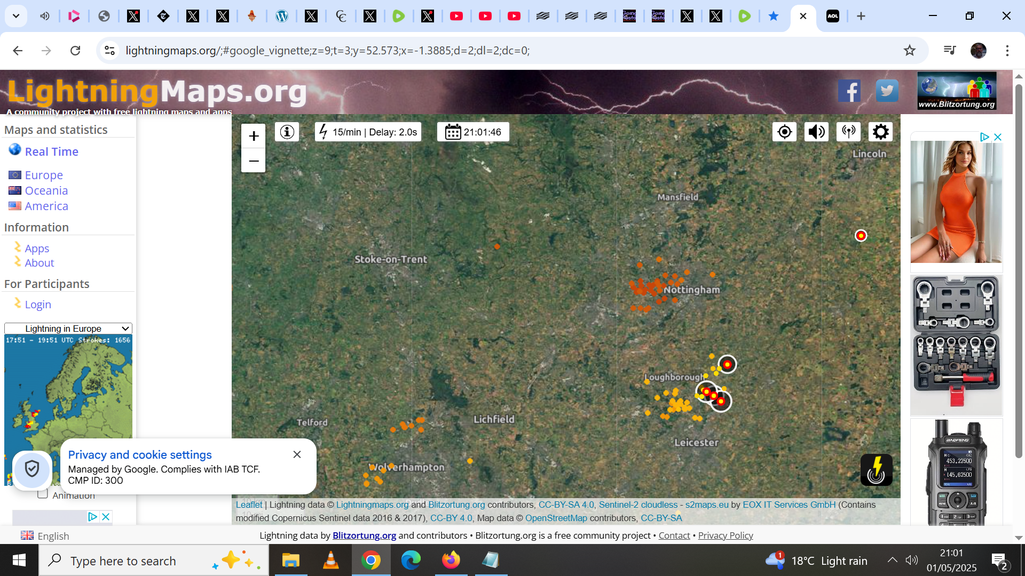Open Privacy and cookie settings heading

pyautogui.click(x=140, y=455)
